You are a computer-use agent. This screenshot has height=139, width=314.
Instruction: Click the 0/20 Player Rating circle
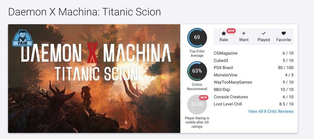197,104
